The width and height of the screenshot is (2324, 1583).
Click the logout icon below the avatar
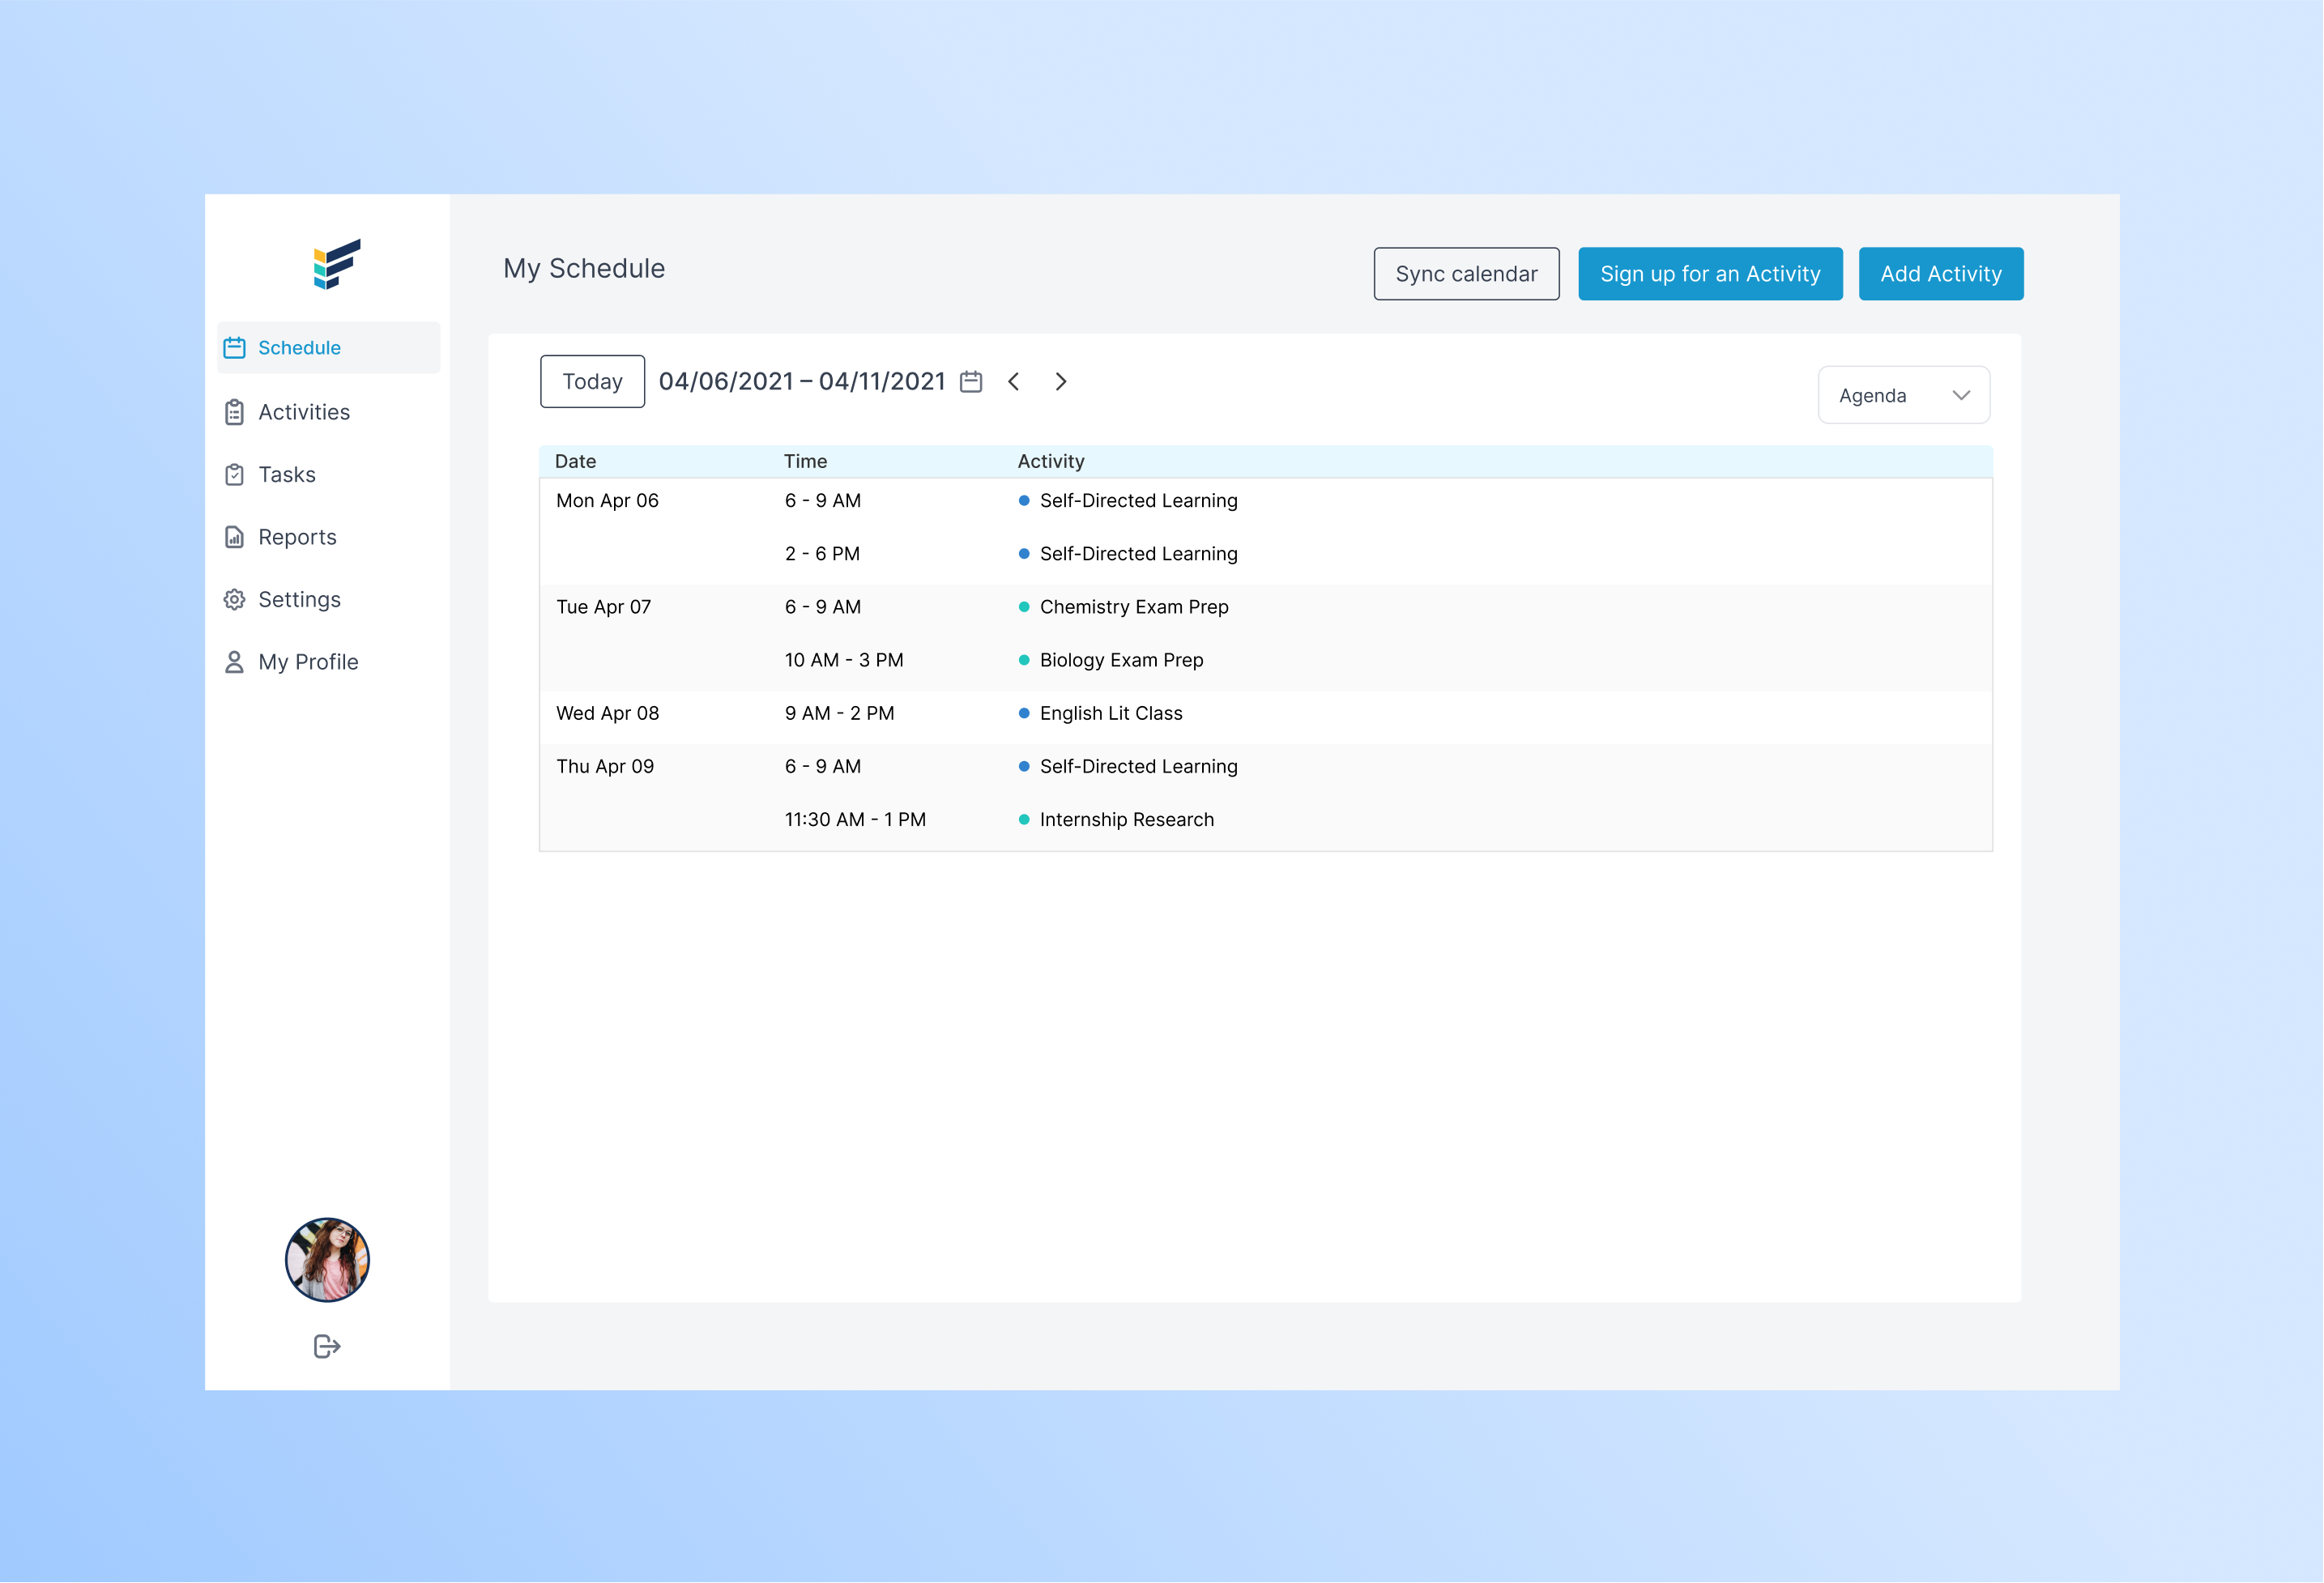pos(327,1346)
